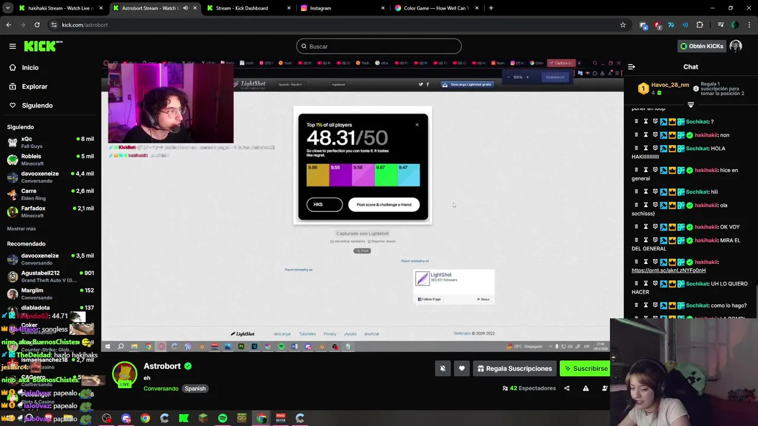Screen dimensions: 758x426
Task: Open prnt.sc link in chat
Action: pos(668,270)
